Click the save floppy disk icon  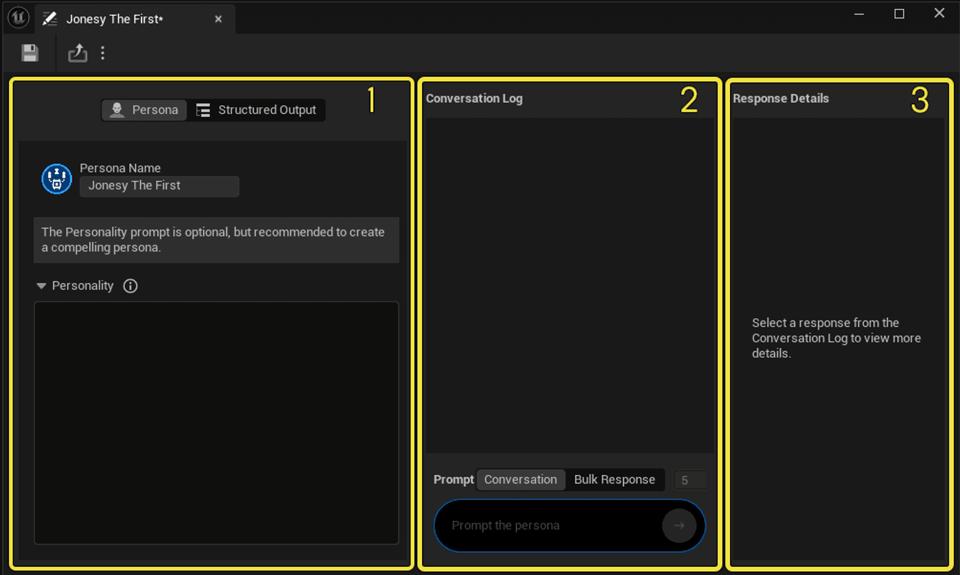(30, 53)
